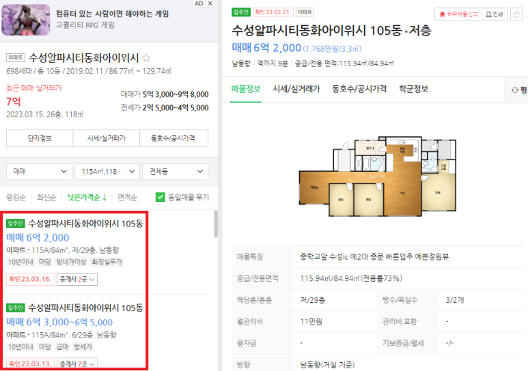Close the advertisement banner
Image resolution: width=528 pixels, height=371 pixels.
point(210,3)
